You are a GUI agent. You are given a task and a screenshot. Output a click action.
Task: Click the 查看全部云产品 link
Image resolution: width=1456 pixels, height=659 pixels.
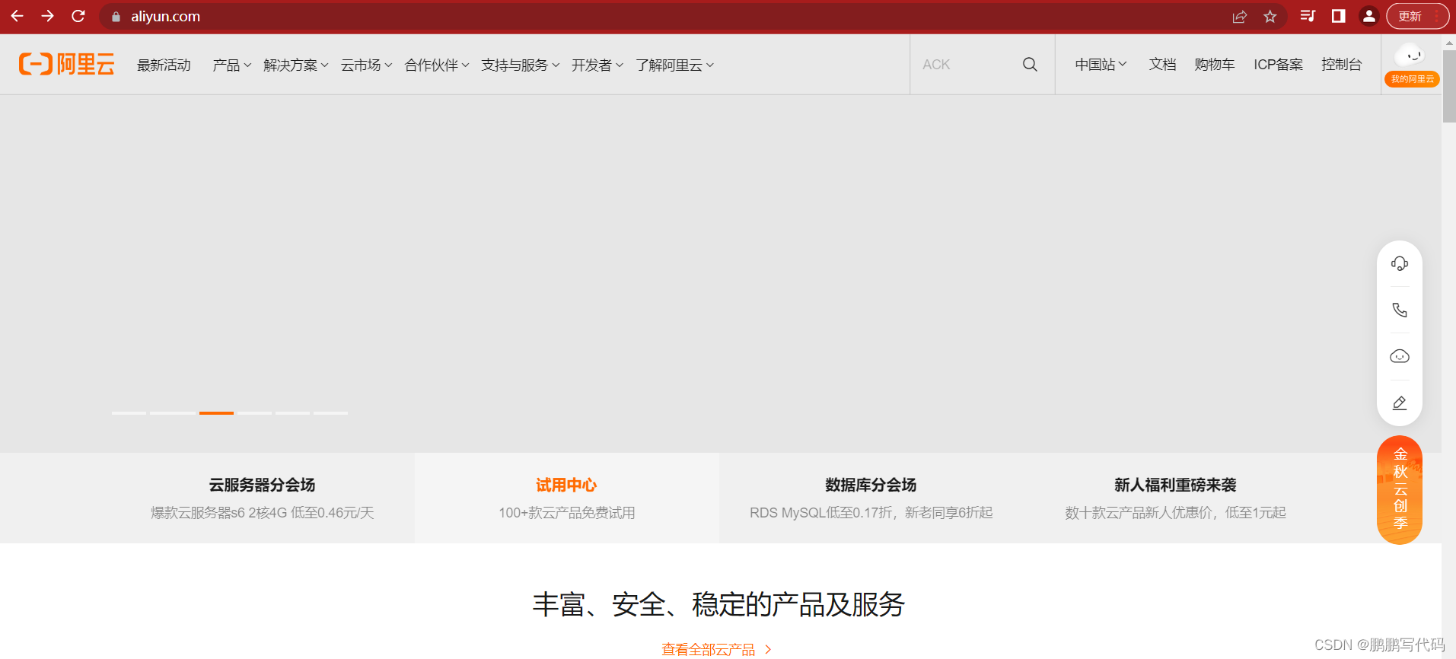[x=716, y=649]
